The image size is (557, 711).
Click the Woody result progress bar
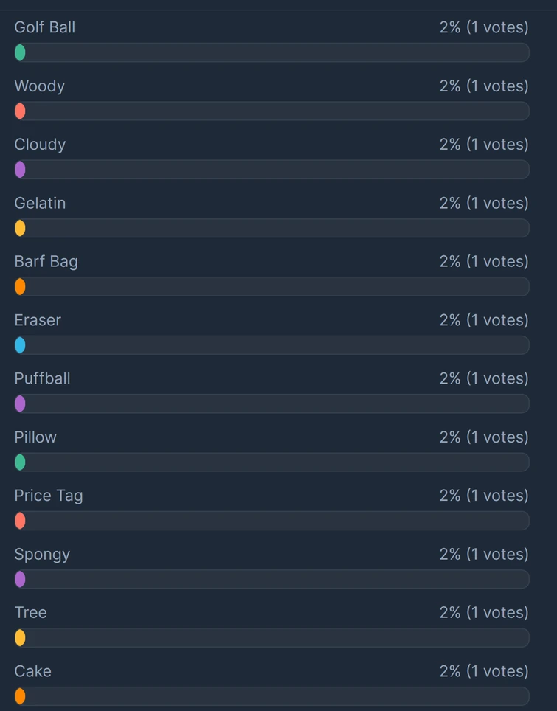click(x=271, y=111)
